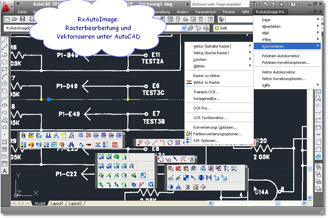Image resolution: width=328 pixels, height=218 pixels.
Task: Expand Vektor (lösche Raster) submenu
Action: point(219,53)
